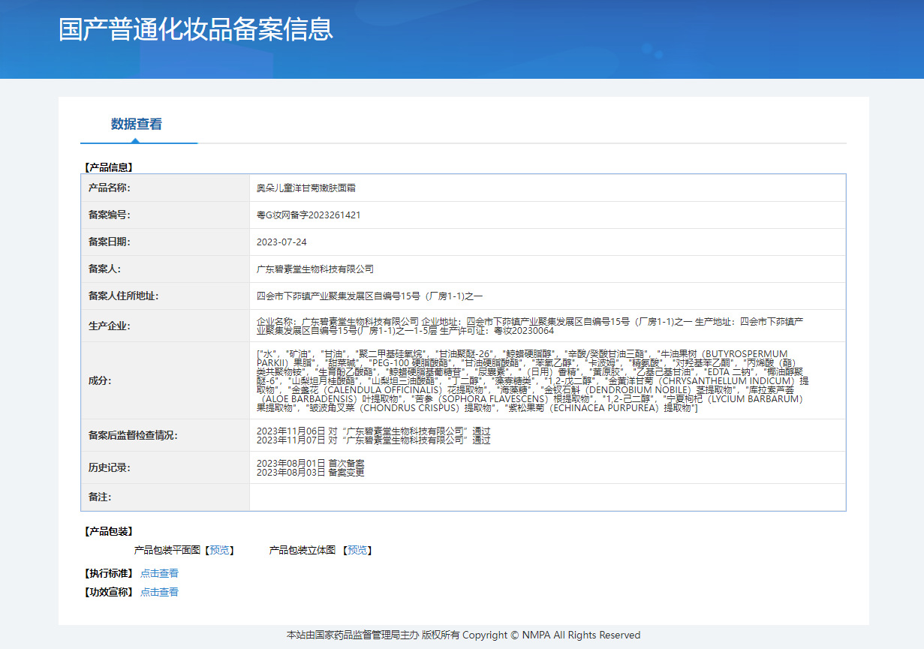Image resolution: width=924 pixels, height=649 pixels.
Task: Click the 【产品包装】 section heading
Action: [x=108, y=531]
